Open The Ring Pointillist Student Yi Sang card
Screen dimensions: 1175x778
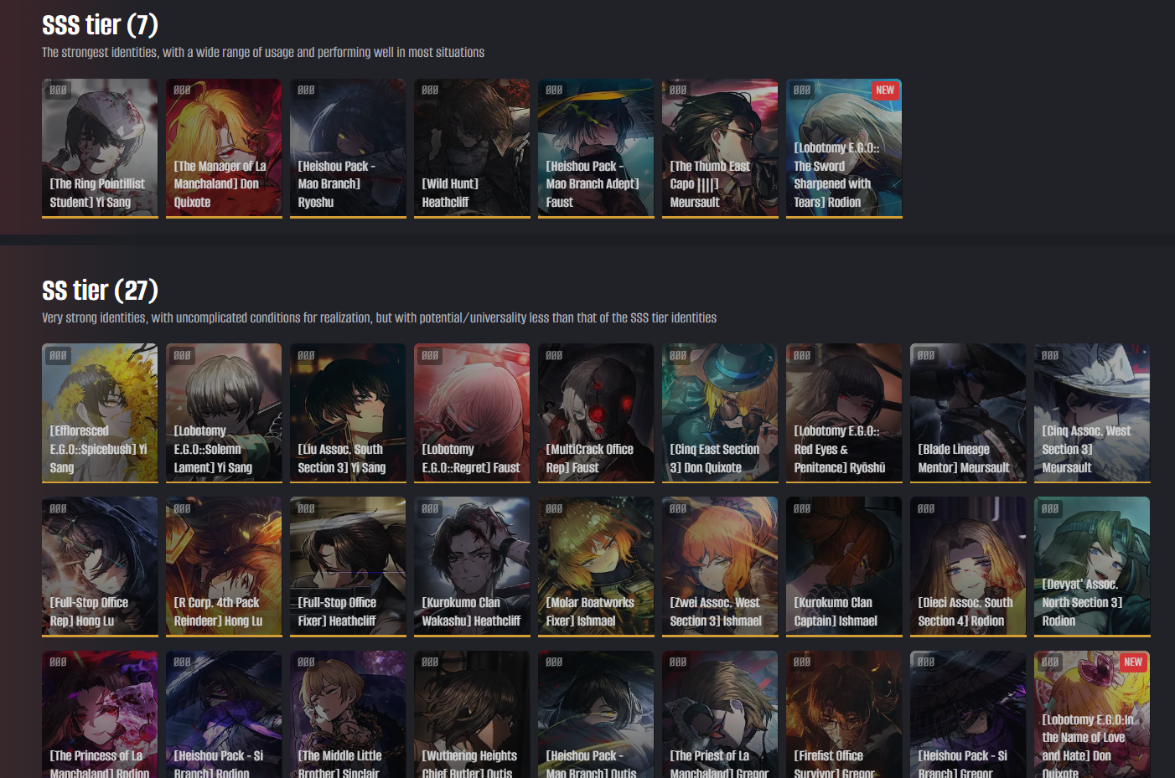point(100,148)
